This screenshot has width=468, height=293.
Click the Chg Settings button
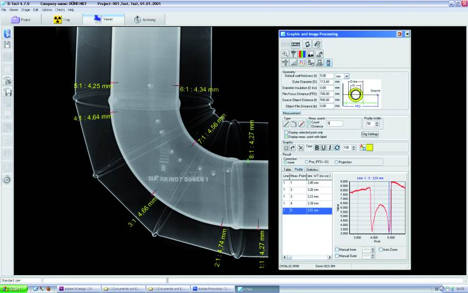[x=369, y=134]
